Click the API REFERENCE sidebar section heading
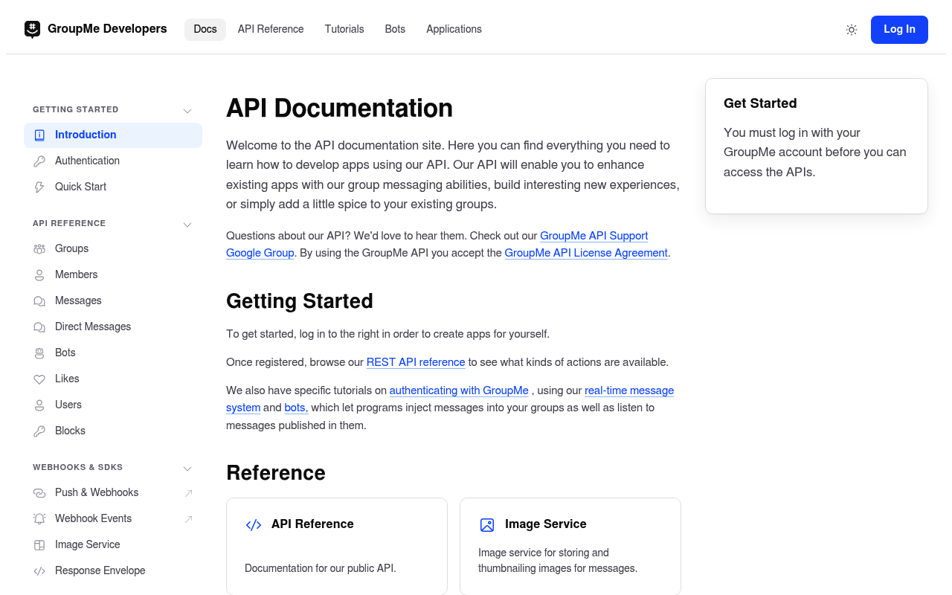The height and width of the screenshot is (595, 952). pos(69,223)
